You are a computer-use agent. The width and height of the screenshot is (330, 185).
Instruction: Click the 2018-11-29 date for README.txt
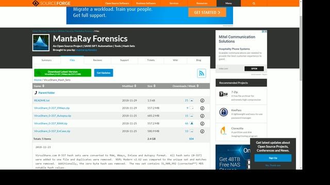[x=129, y=101]
